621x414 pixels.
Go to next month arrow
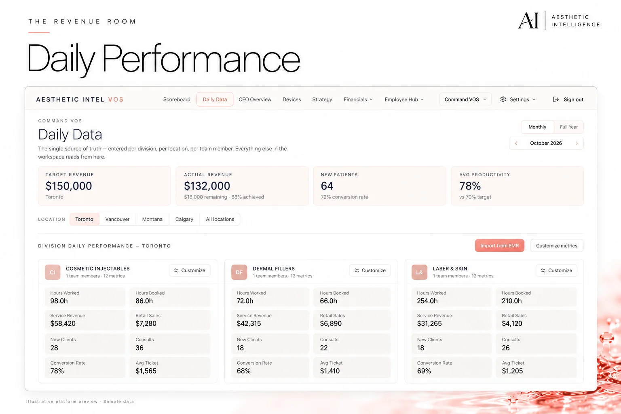[x=577, y=143]
